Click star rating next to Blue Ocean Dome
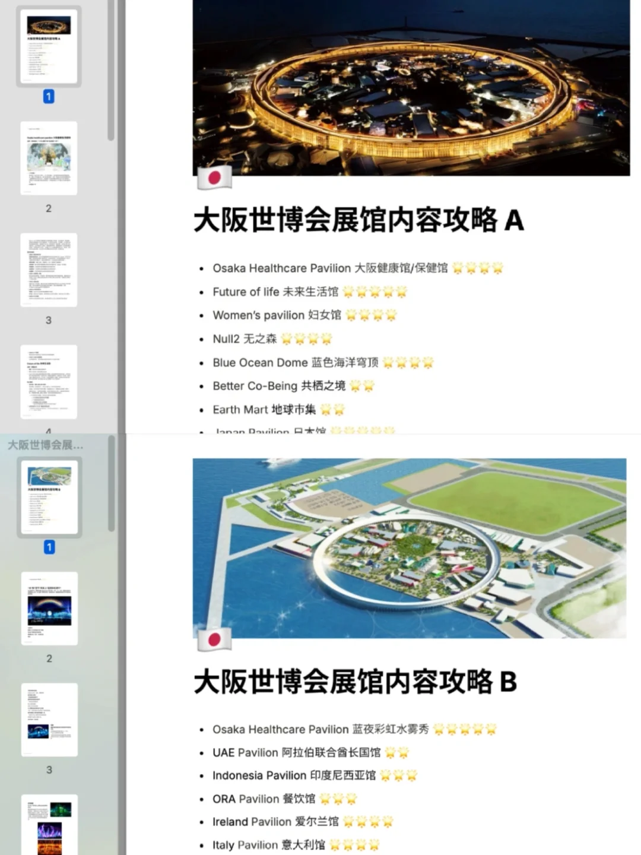Screen dimensions: 641x855 point(408,362)
